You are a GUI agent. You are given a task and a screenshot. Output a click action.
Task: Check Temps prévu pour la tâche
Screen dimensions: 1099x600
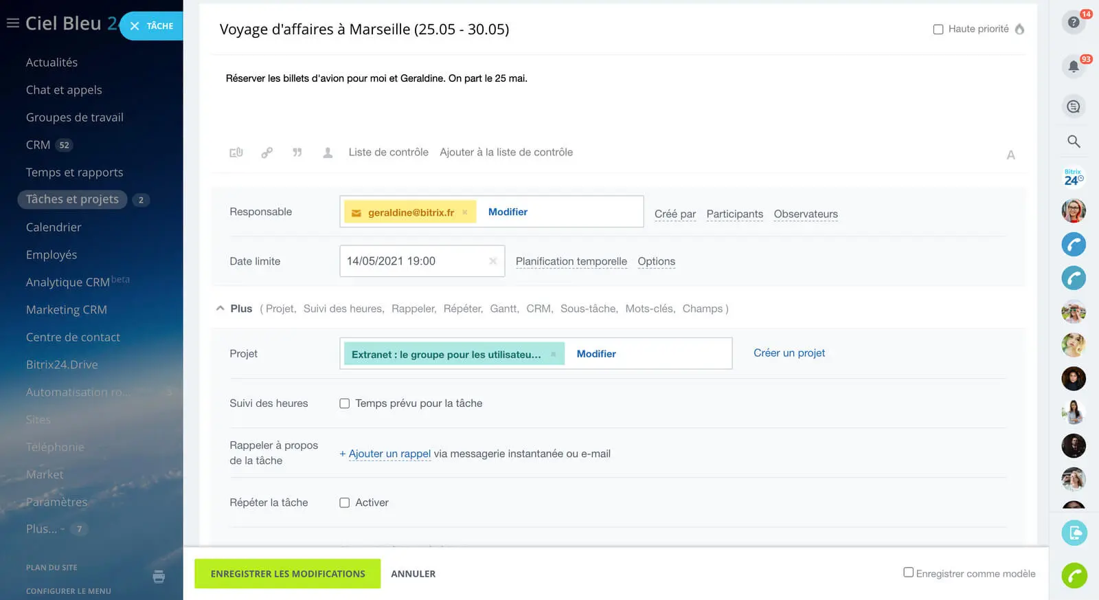point(345,403)
